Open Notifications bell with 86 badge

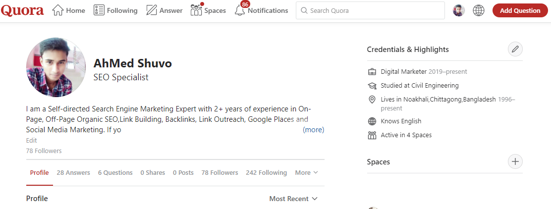tap(261, 10)
